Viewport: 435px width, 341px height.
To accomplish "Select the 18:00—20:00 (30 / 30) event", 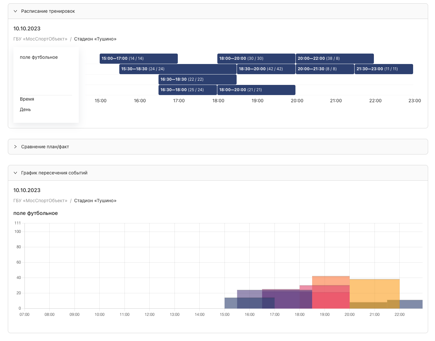I will pyautogui.click(x=256, y=58).
